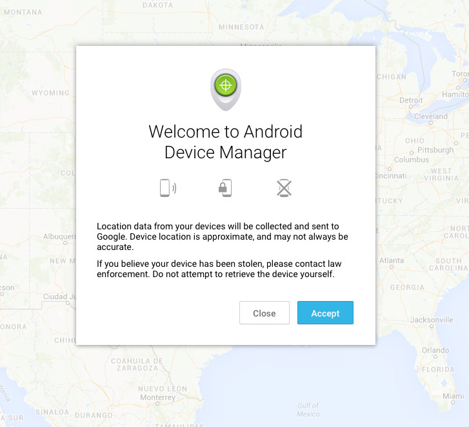Image resolution: width=469 pixels, height=427 pixels.
Task: Click the location data disclaimer paragraph
Action: 222,236
